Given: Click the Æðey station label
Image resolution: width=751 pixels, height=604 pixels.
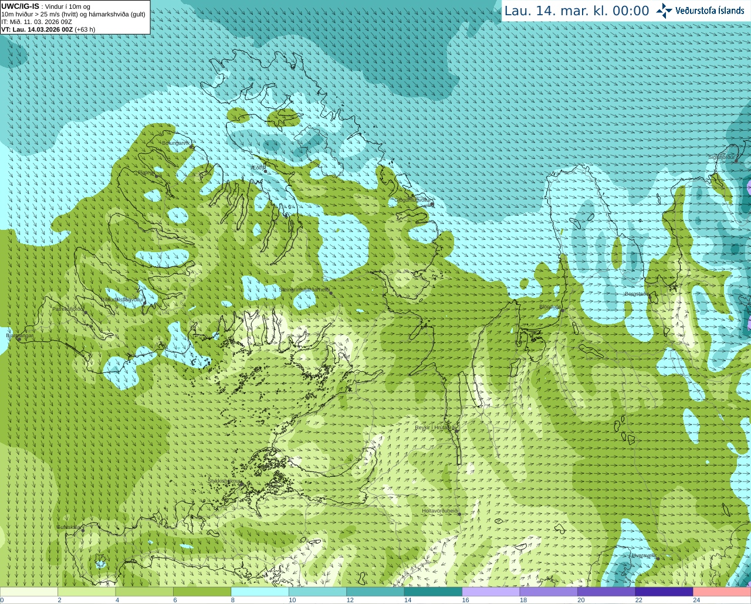Looking at the screenshot, I should tap(258, 167).
